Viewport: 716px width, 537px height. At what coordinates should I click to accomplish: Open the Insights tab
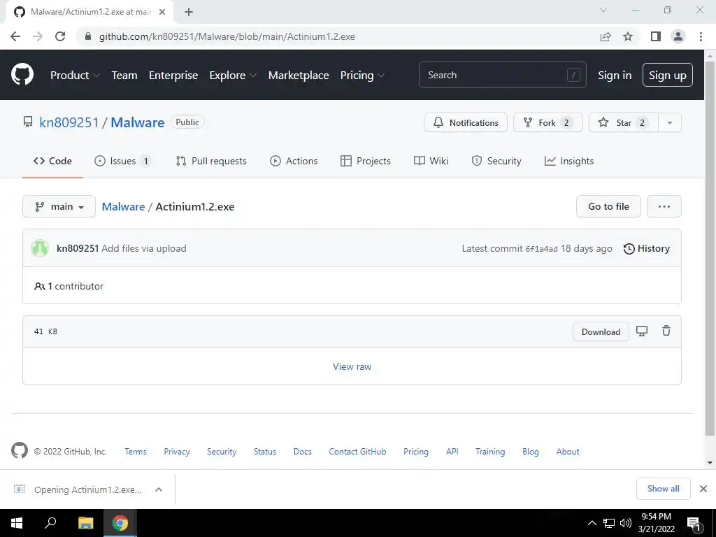(x=569, y=161)
